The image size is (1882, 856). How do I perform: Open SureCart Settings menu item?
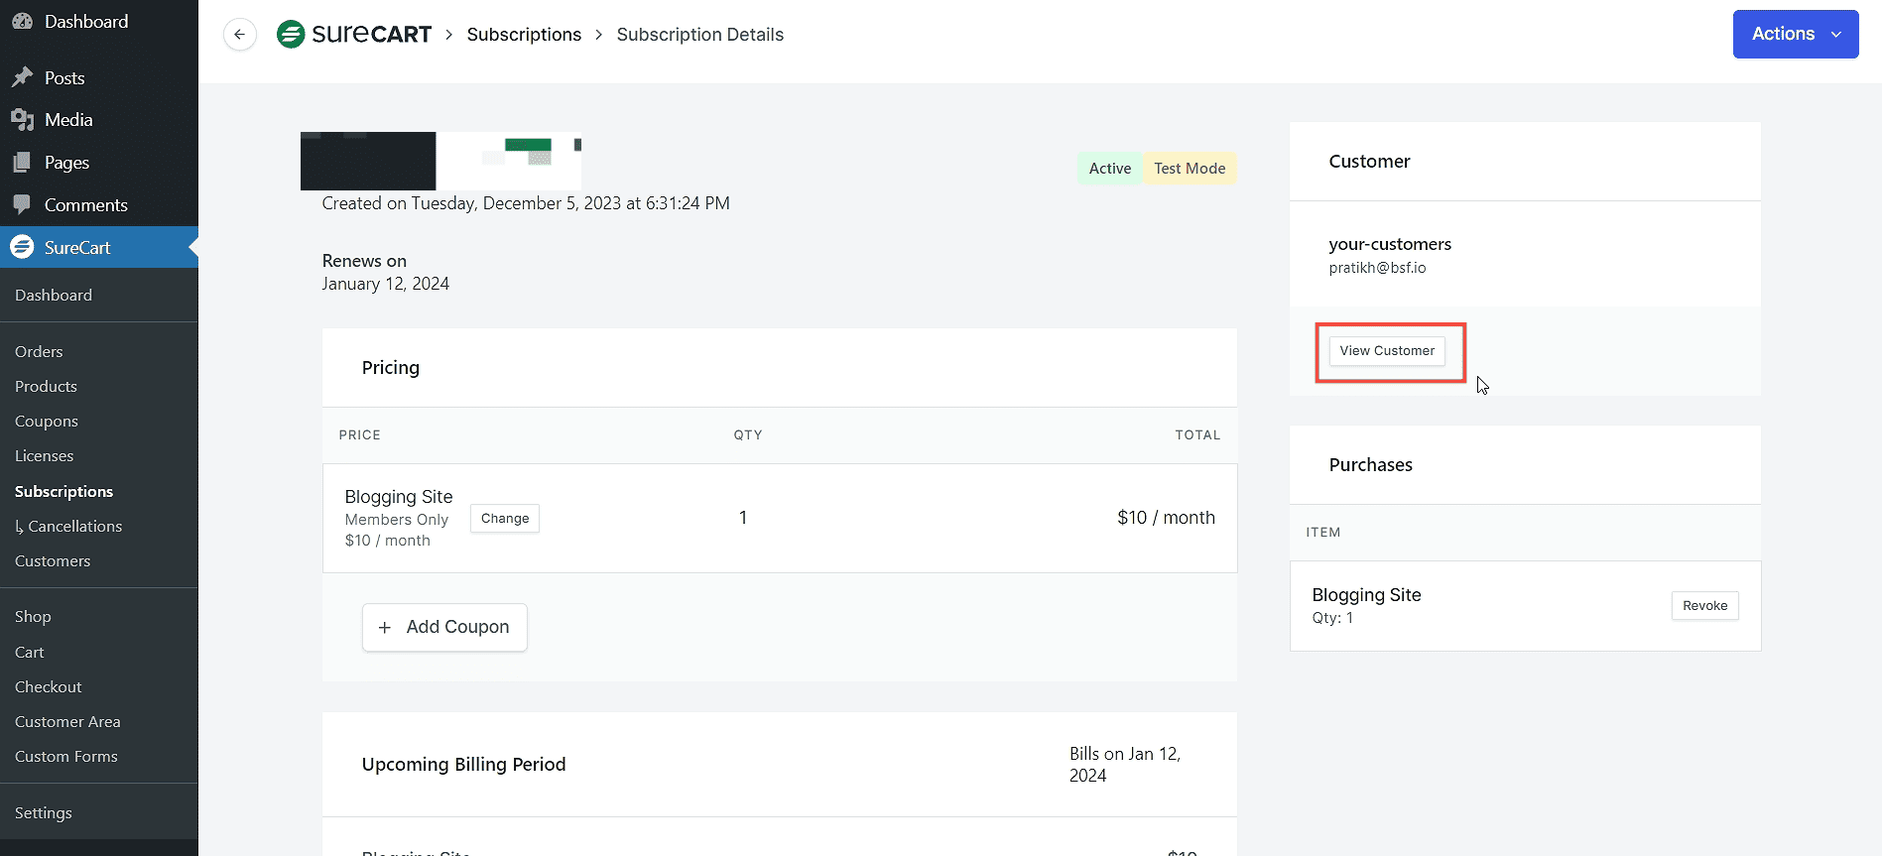pos(44,813)
